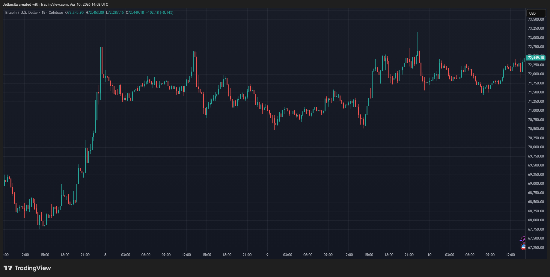Click the US flag economic event icon
This screenshot has width=550, height=277.
click(523, 247)
